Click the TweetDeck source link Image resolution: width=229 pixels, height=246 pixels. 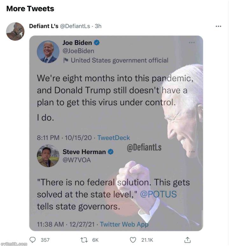[114, 138]
